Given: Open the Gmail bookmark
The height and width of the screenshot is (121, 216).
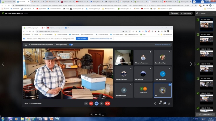Looking at the screenshot, I should (x=136, y=9).
